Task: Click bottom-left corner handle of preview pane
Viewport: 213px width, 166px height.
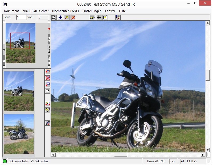Action: click(4, 67)
